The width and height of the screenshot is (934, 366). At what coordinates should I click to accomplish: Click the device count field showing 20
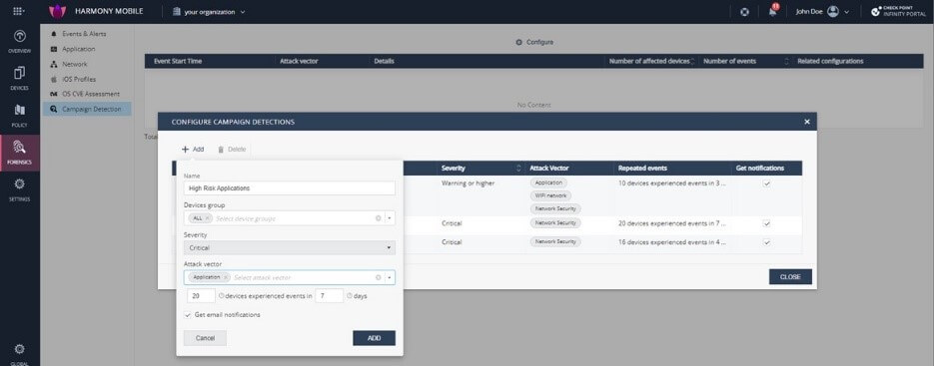point(201,296)
